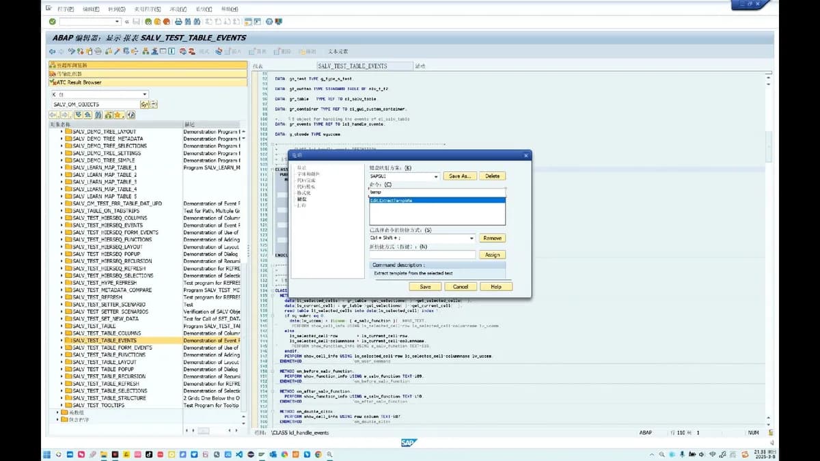Click SALV_TEST_TABLE_EVENTS program name field
The image size is (820, 461).
coord(364,66)
